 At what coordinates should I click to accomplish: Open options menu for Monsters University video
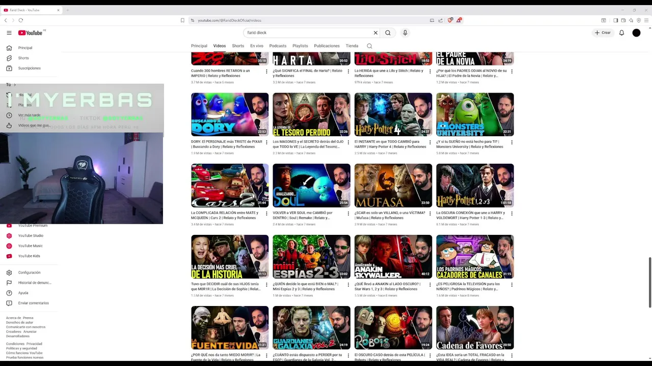(512, 142)
